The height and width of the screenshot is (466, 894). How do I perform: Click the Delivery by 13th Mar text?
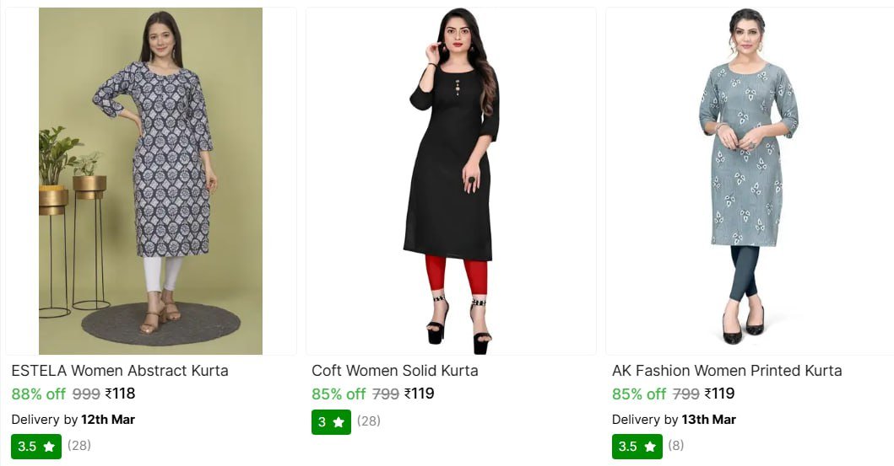(x=674, y=419)
